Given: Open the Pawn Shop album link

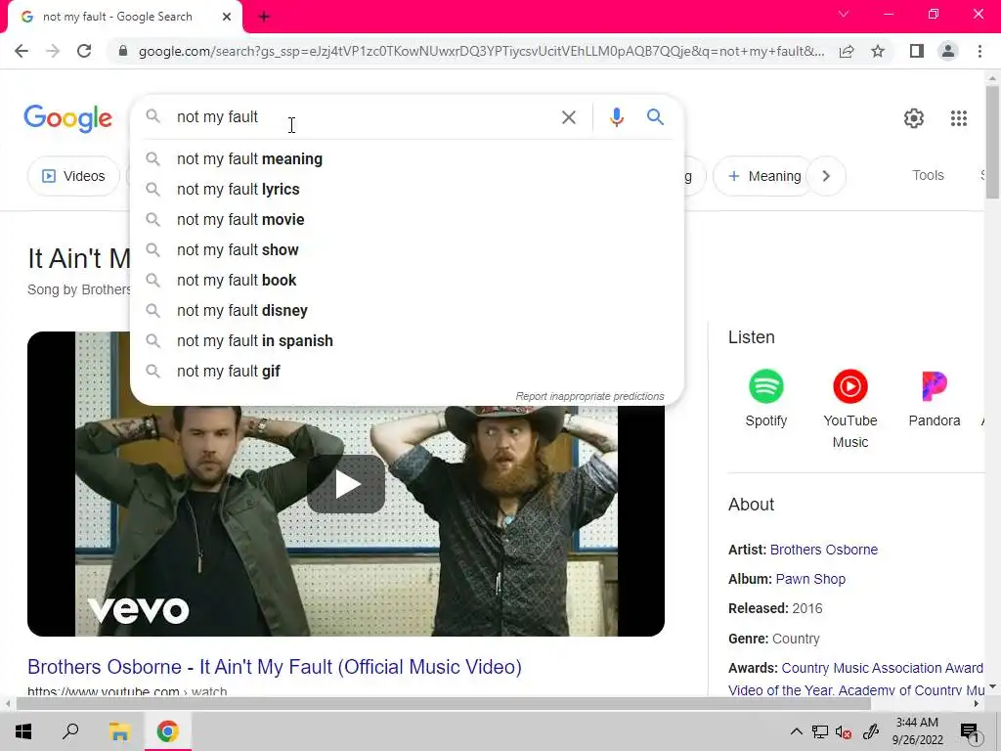Looking at the screenshot, I should (x=810, y=579).
